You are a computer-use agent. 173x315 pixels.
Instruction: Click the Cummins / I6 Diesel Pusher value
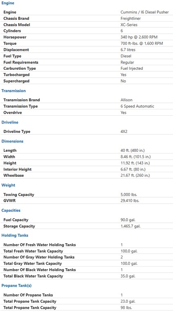point(144,12)
